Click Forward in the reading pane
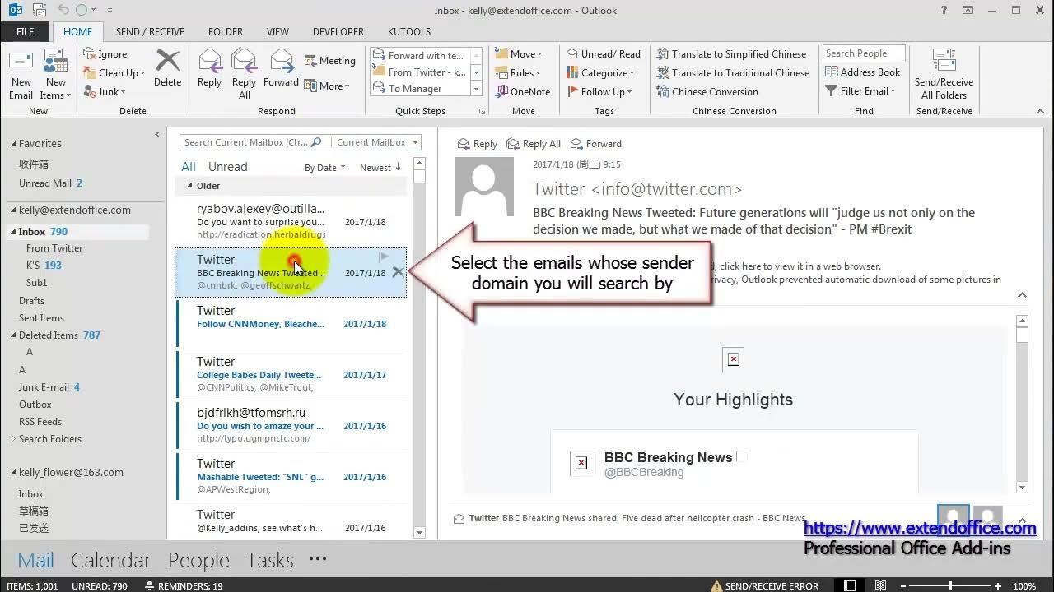 (595, 144)
